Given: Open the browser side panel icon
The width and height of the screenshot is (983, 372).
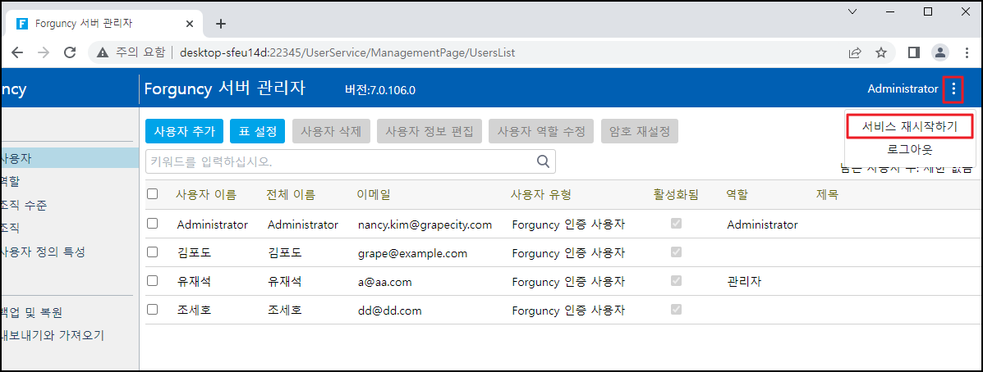Looking at the screenshot, I should (913, 52).
